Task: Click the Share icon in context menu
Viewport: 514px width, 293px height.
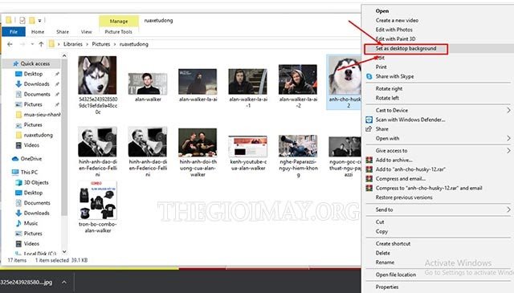Action: tap(369, 128)
